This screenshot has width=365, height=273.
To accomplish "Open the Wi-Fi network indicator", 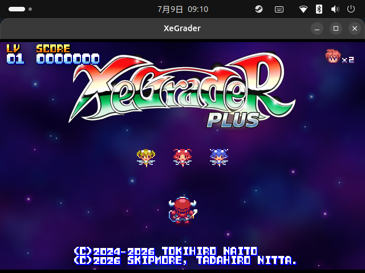I will pyautogui.click(x=303, y=9).
